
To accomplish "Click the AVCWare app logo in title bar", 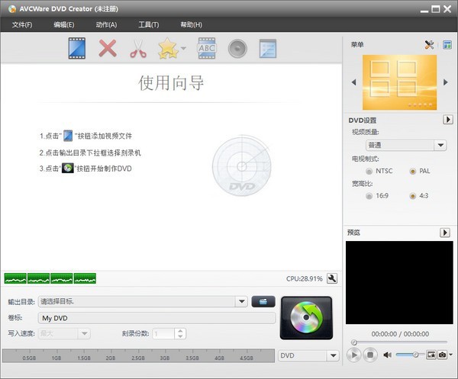I will tap(11, 9).
